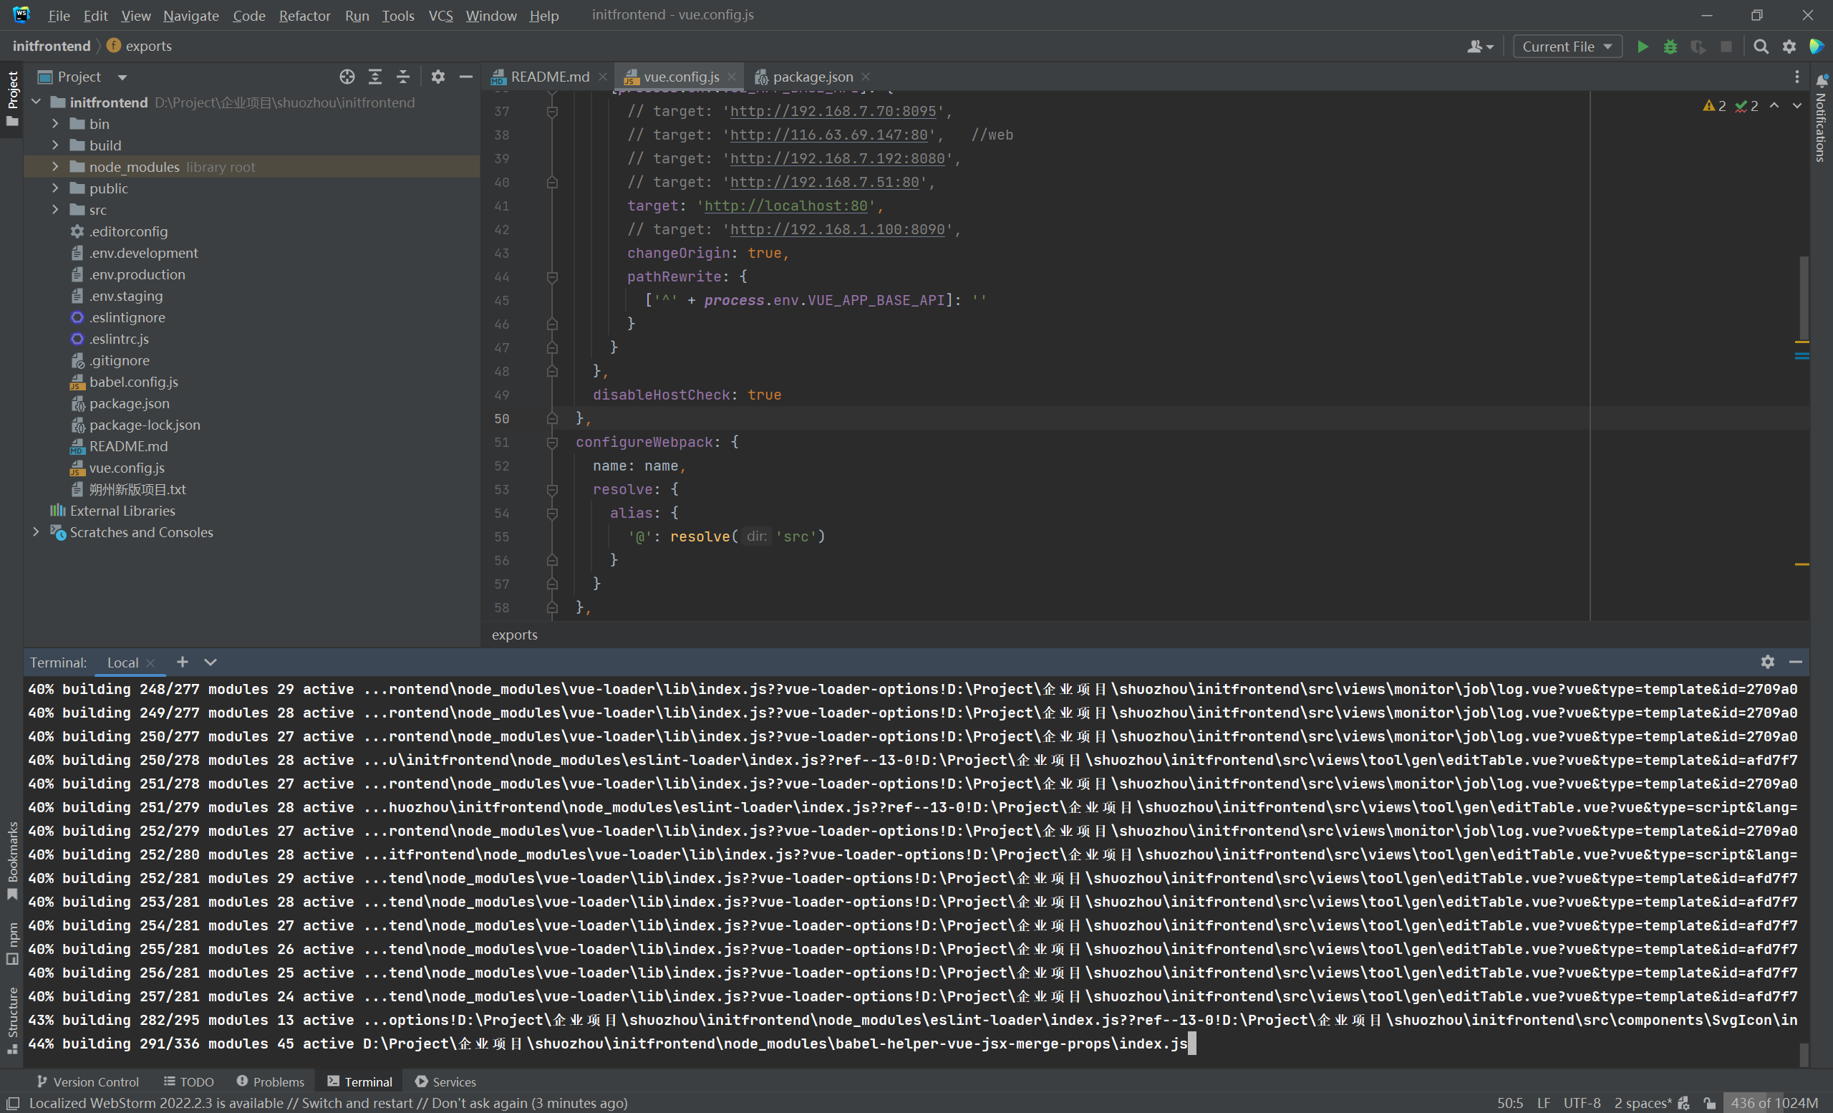Click the warnings count inspection indicator
This screenshot has height=1113, width=1833.
(1714, 106)
